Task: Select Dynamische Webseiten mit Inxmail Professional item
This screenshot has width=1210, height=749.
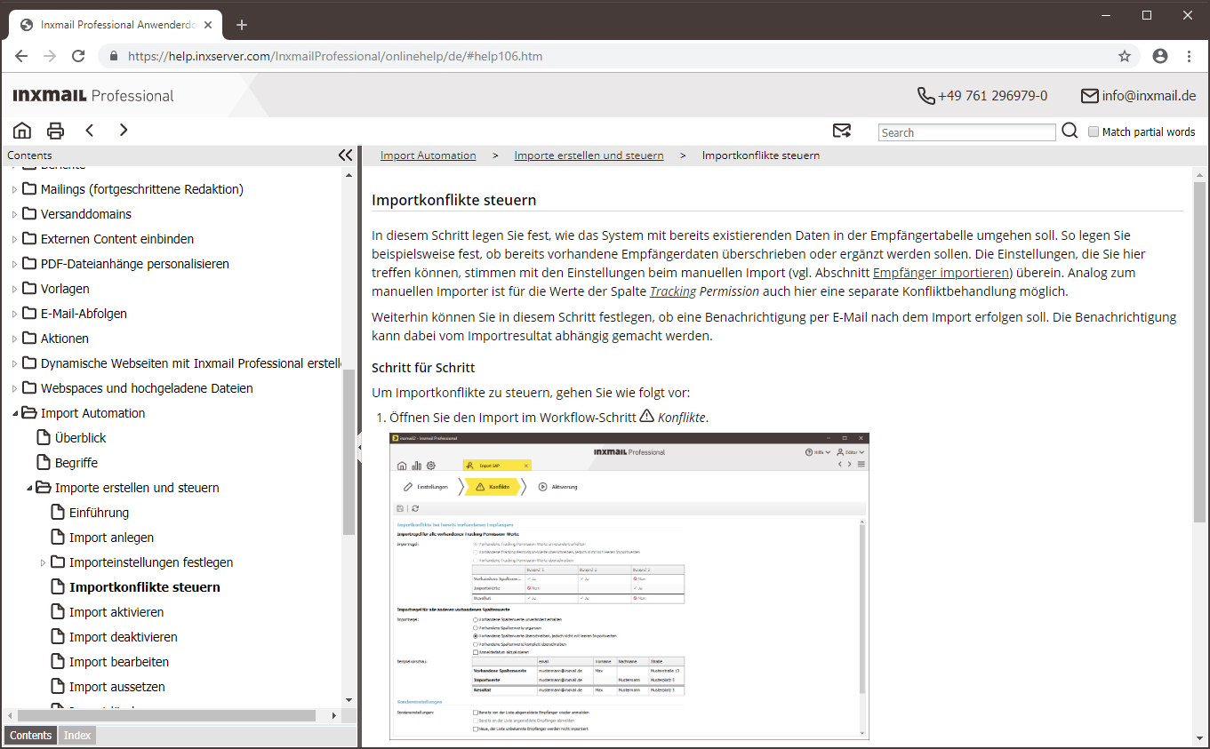Action: pyautogui.click(x=191, y=363)
